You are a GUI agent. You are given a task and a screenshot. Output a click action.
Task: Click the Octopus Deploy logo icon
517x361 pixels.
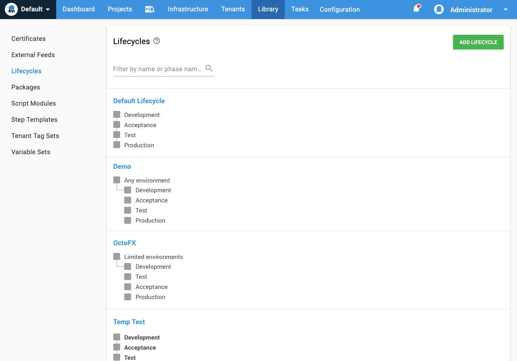(x=11, y=9)
